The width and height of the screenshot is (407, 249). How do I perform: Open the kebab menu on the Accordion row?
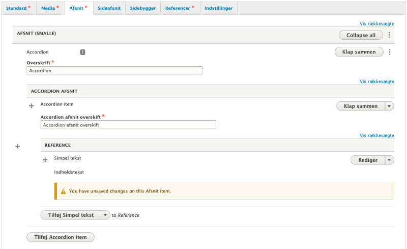[x=390, y=52]
